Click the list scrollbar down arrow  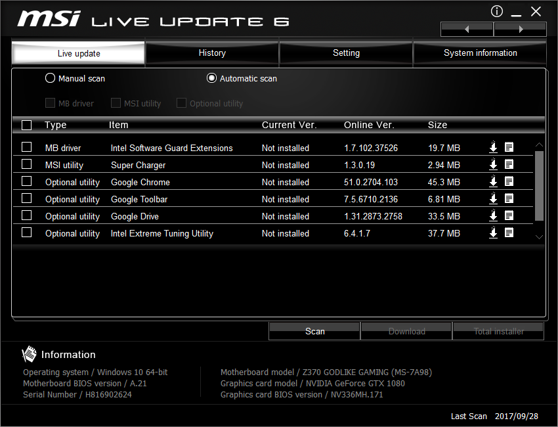[539, 237]
